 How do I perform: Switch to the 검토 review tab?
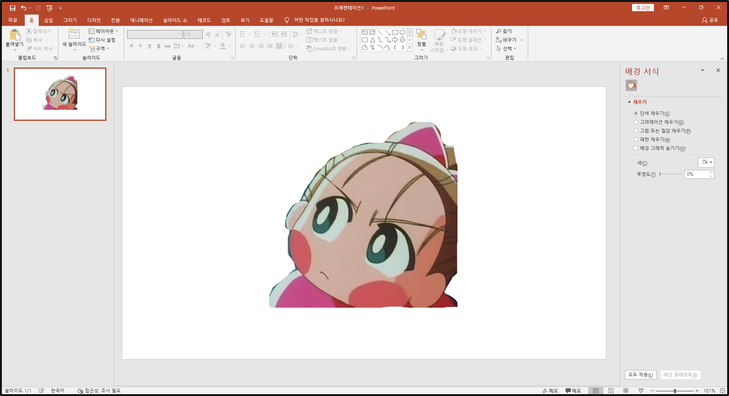(226, 20)
